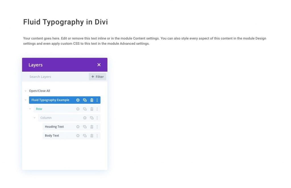Close the Layers panel
The image size is (291, 188).
(99, 65)
